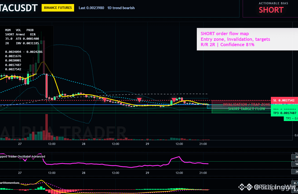
Task: Click the 'ATR 0.0001400' table value
Action: pos(27,39)
